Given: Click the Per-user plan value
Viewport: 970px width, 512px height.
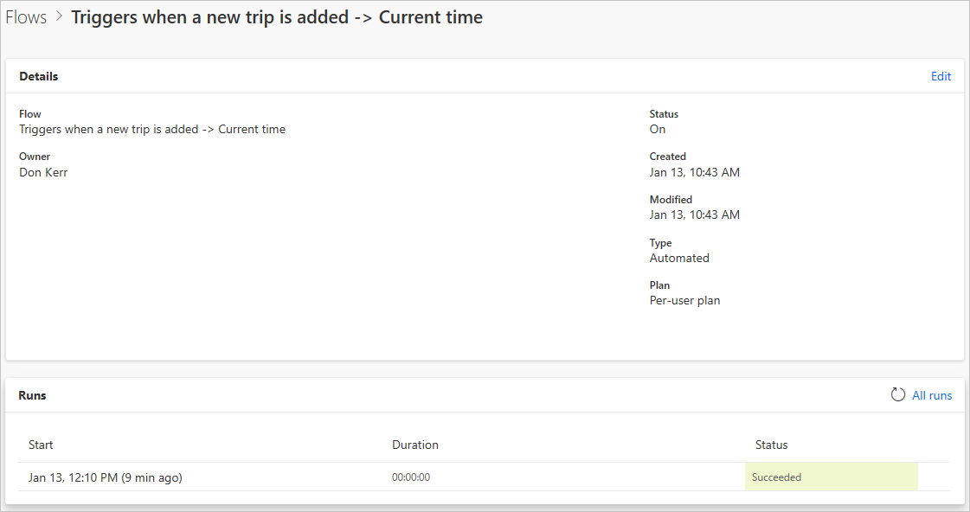Looking at the screenshot, I should pos(684,300).
